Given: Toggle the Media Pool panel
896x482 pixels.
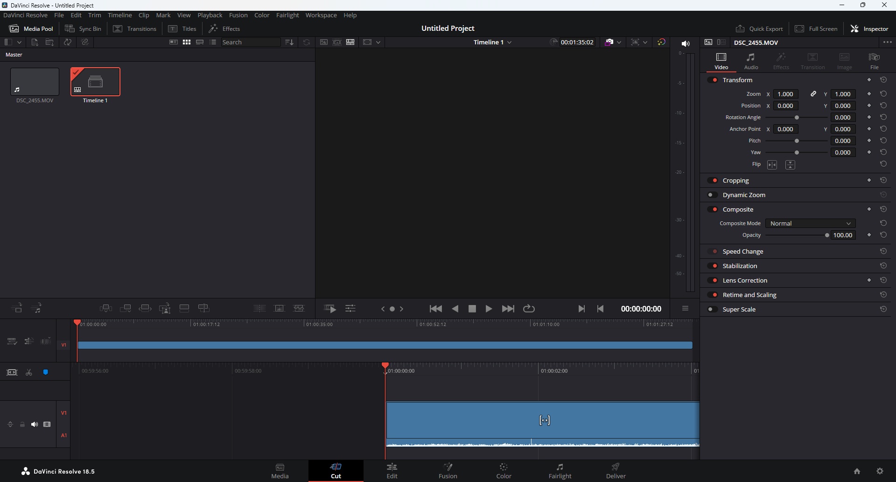Looking at the screenshot, I should [x=31, y=28].
